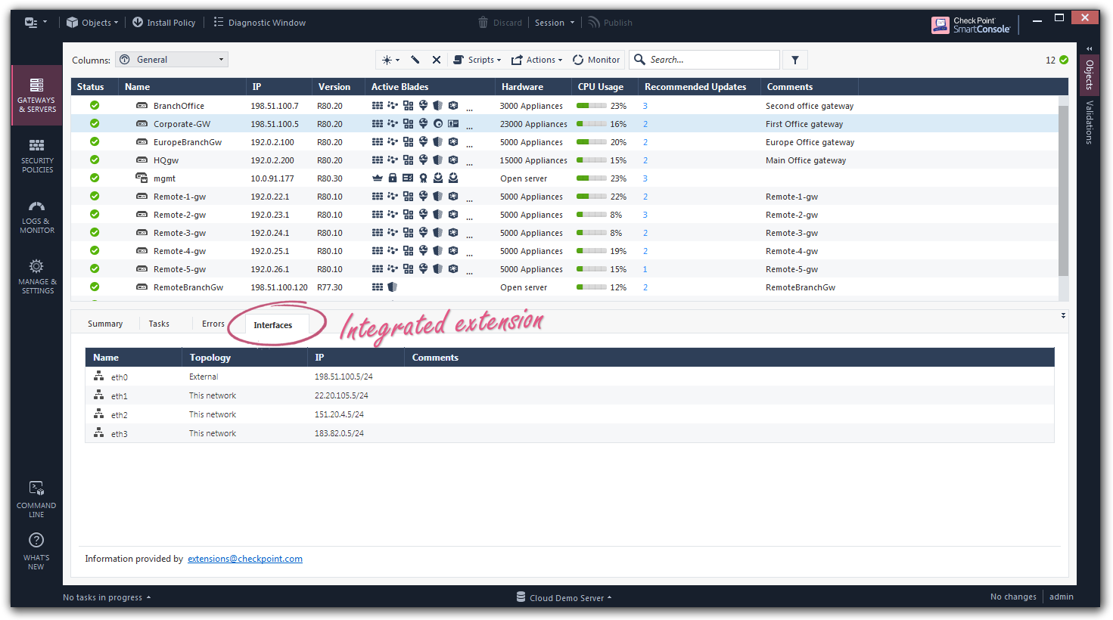Open the Objects side panel tab
1113x620 pixels.
1090,74
